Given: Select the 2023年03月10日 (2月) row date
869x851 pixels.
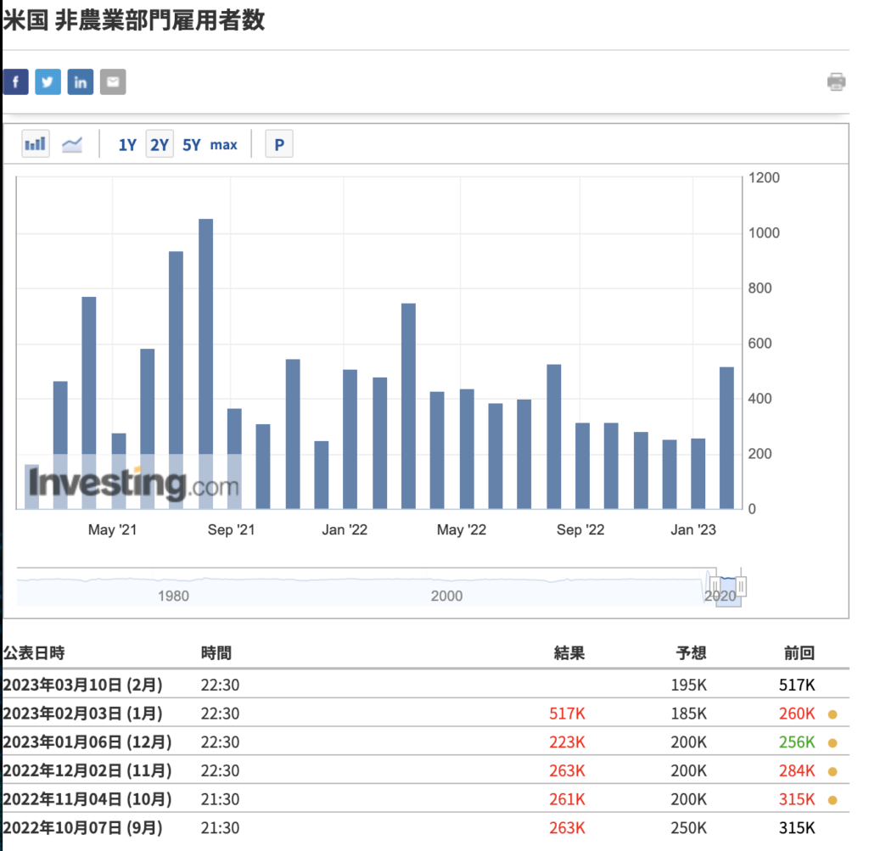Looking at the screenshot, I should click(x=82, y=685).
